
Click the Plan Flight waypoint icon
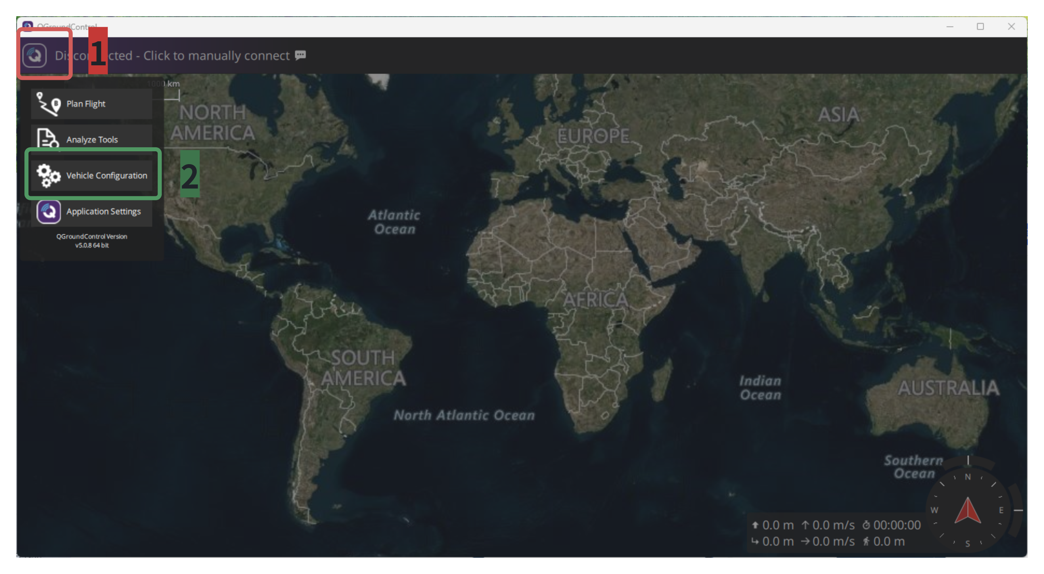[x=49, y=104]
